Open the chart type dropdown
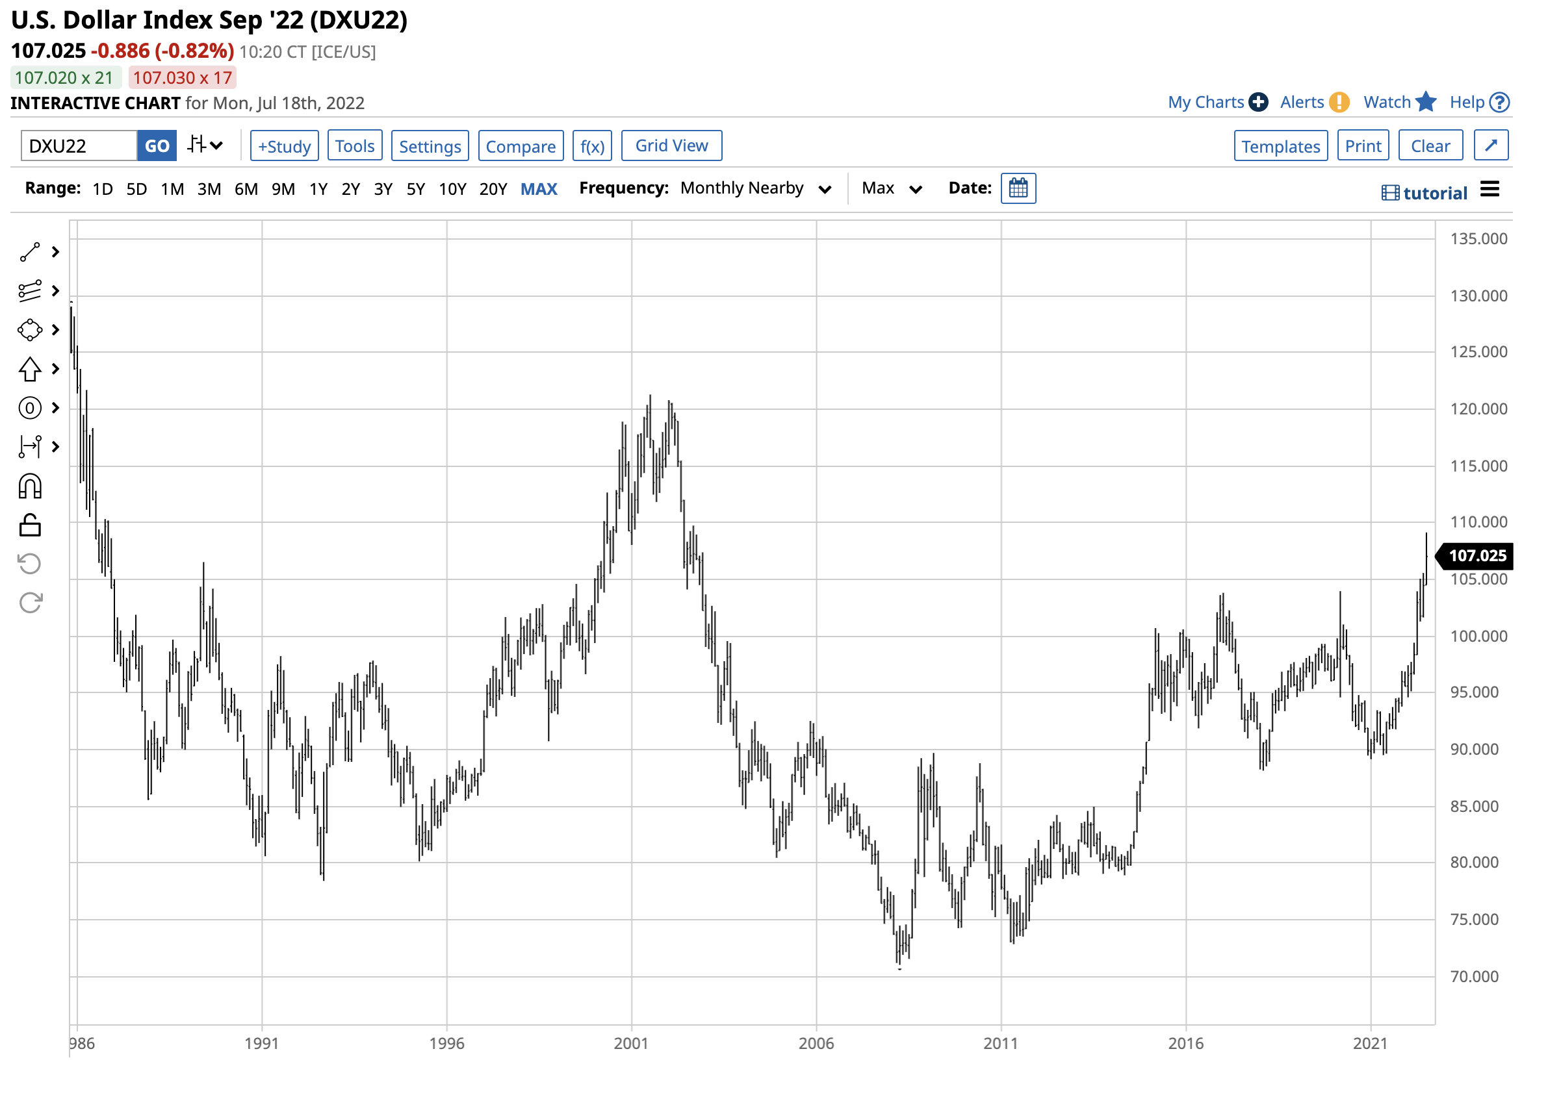The height and width of the screenshot is (1099, 1561). (205, 145)
